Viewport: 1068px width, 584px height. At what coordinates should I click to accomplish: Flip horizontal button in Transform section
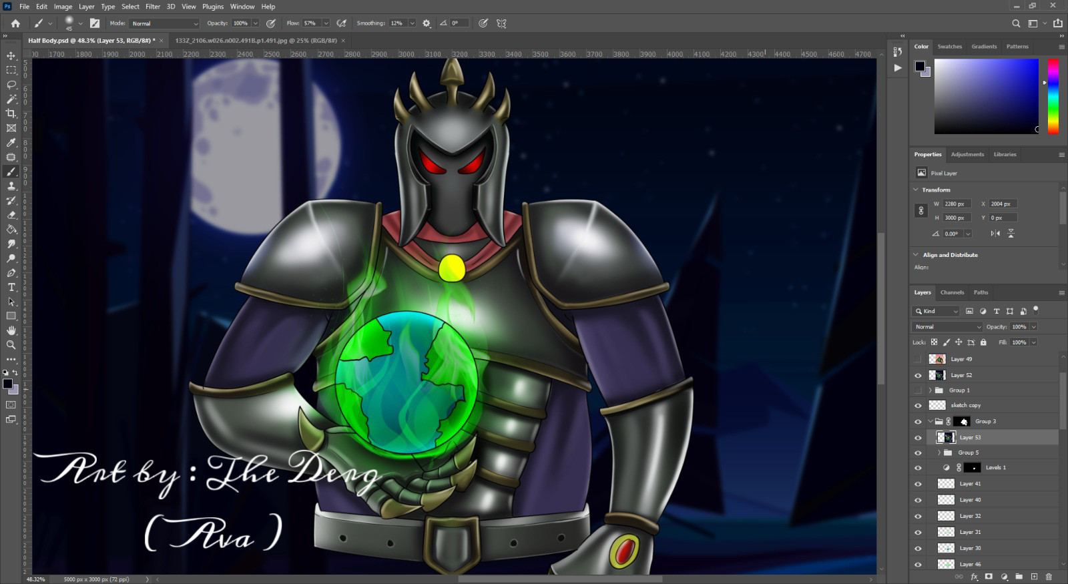pyautogui.click(x=995, y=234)
